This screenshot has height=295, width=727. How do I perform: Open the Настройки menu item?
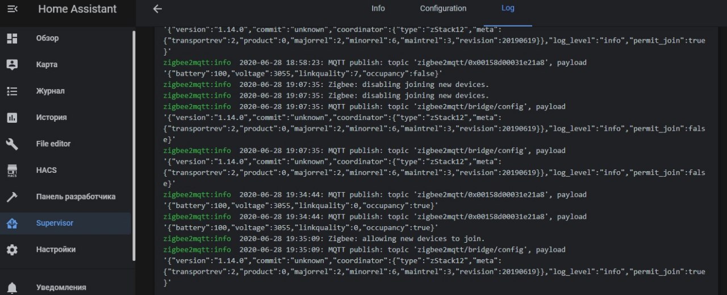65,250
